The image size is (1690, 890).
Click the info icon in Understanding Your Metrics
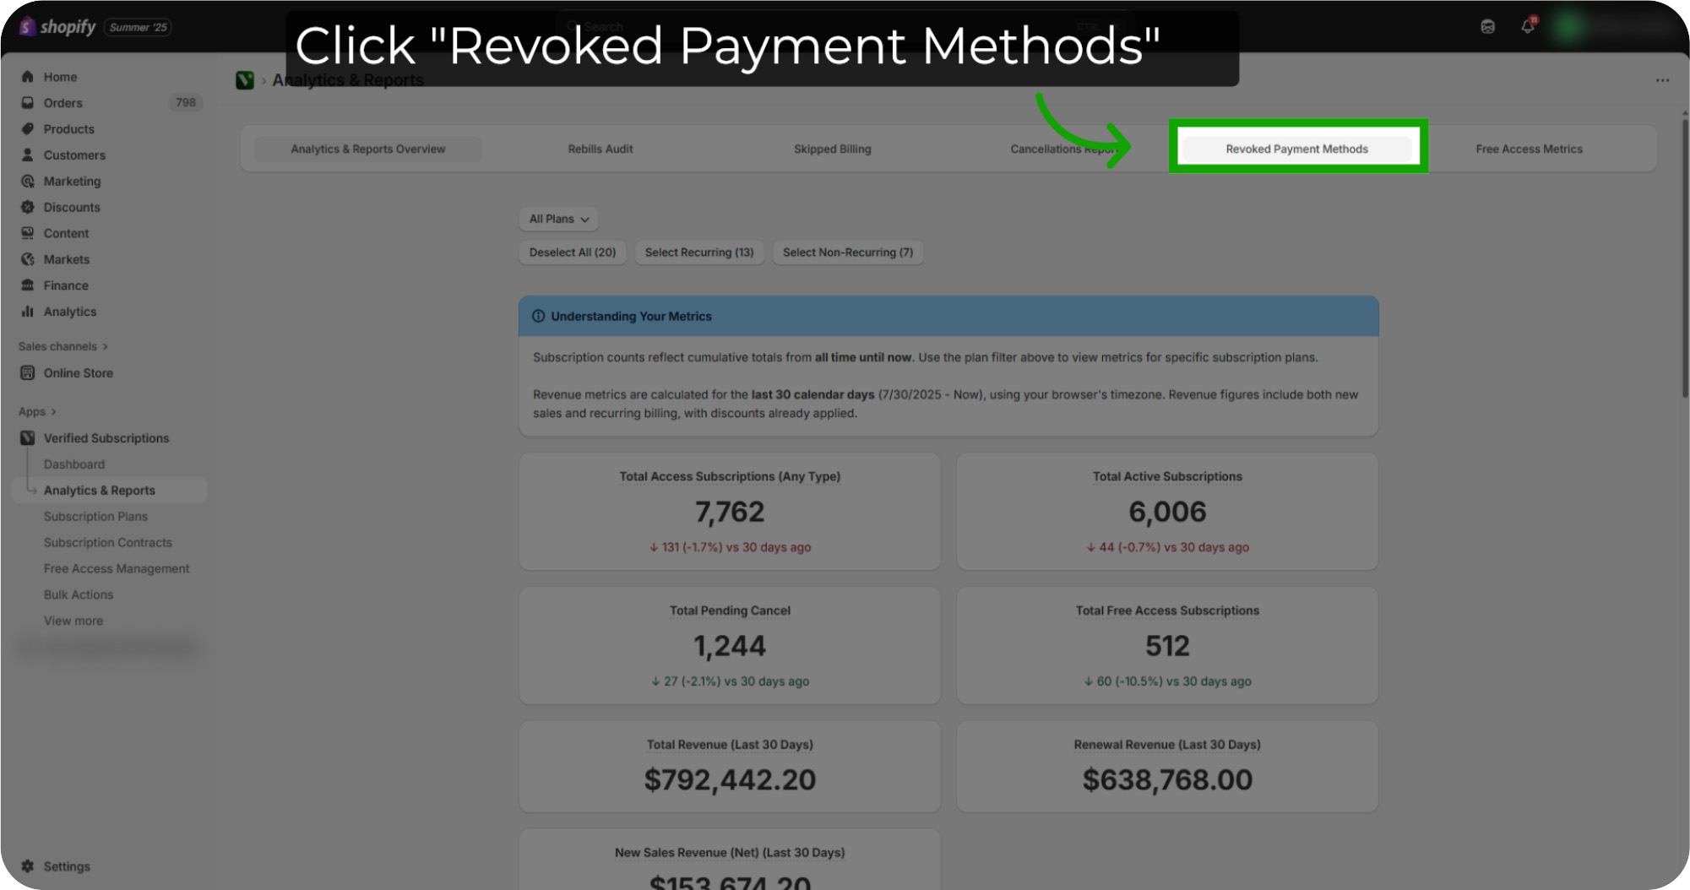click(538, 316)
